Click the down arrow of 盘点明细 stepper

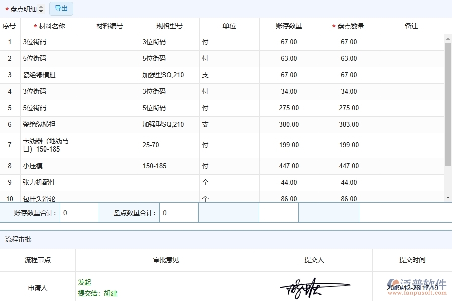click(x=41, y=10)
